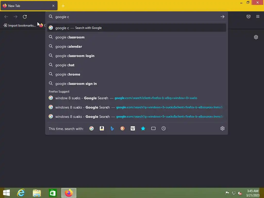Image resolution: width=264 pixels, height=198 pixels.
Task: Open File Explorer from taskbar
Action: pyautogui.click(x=37, y=193)
